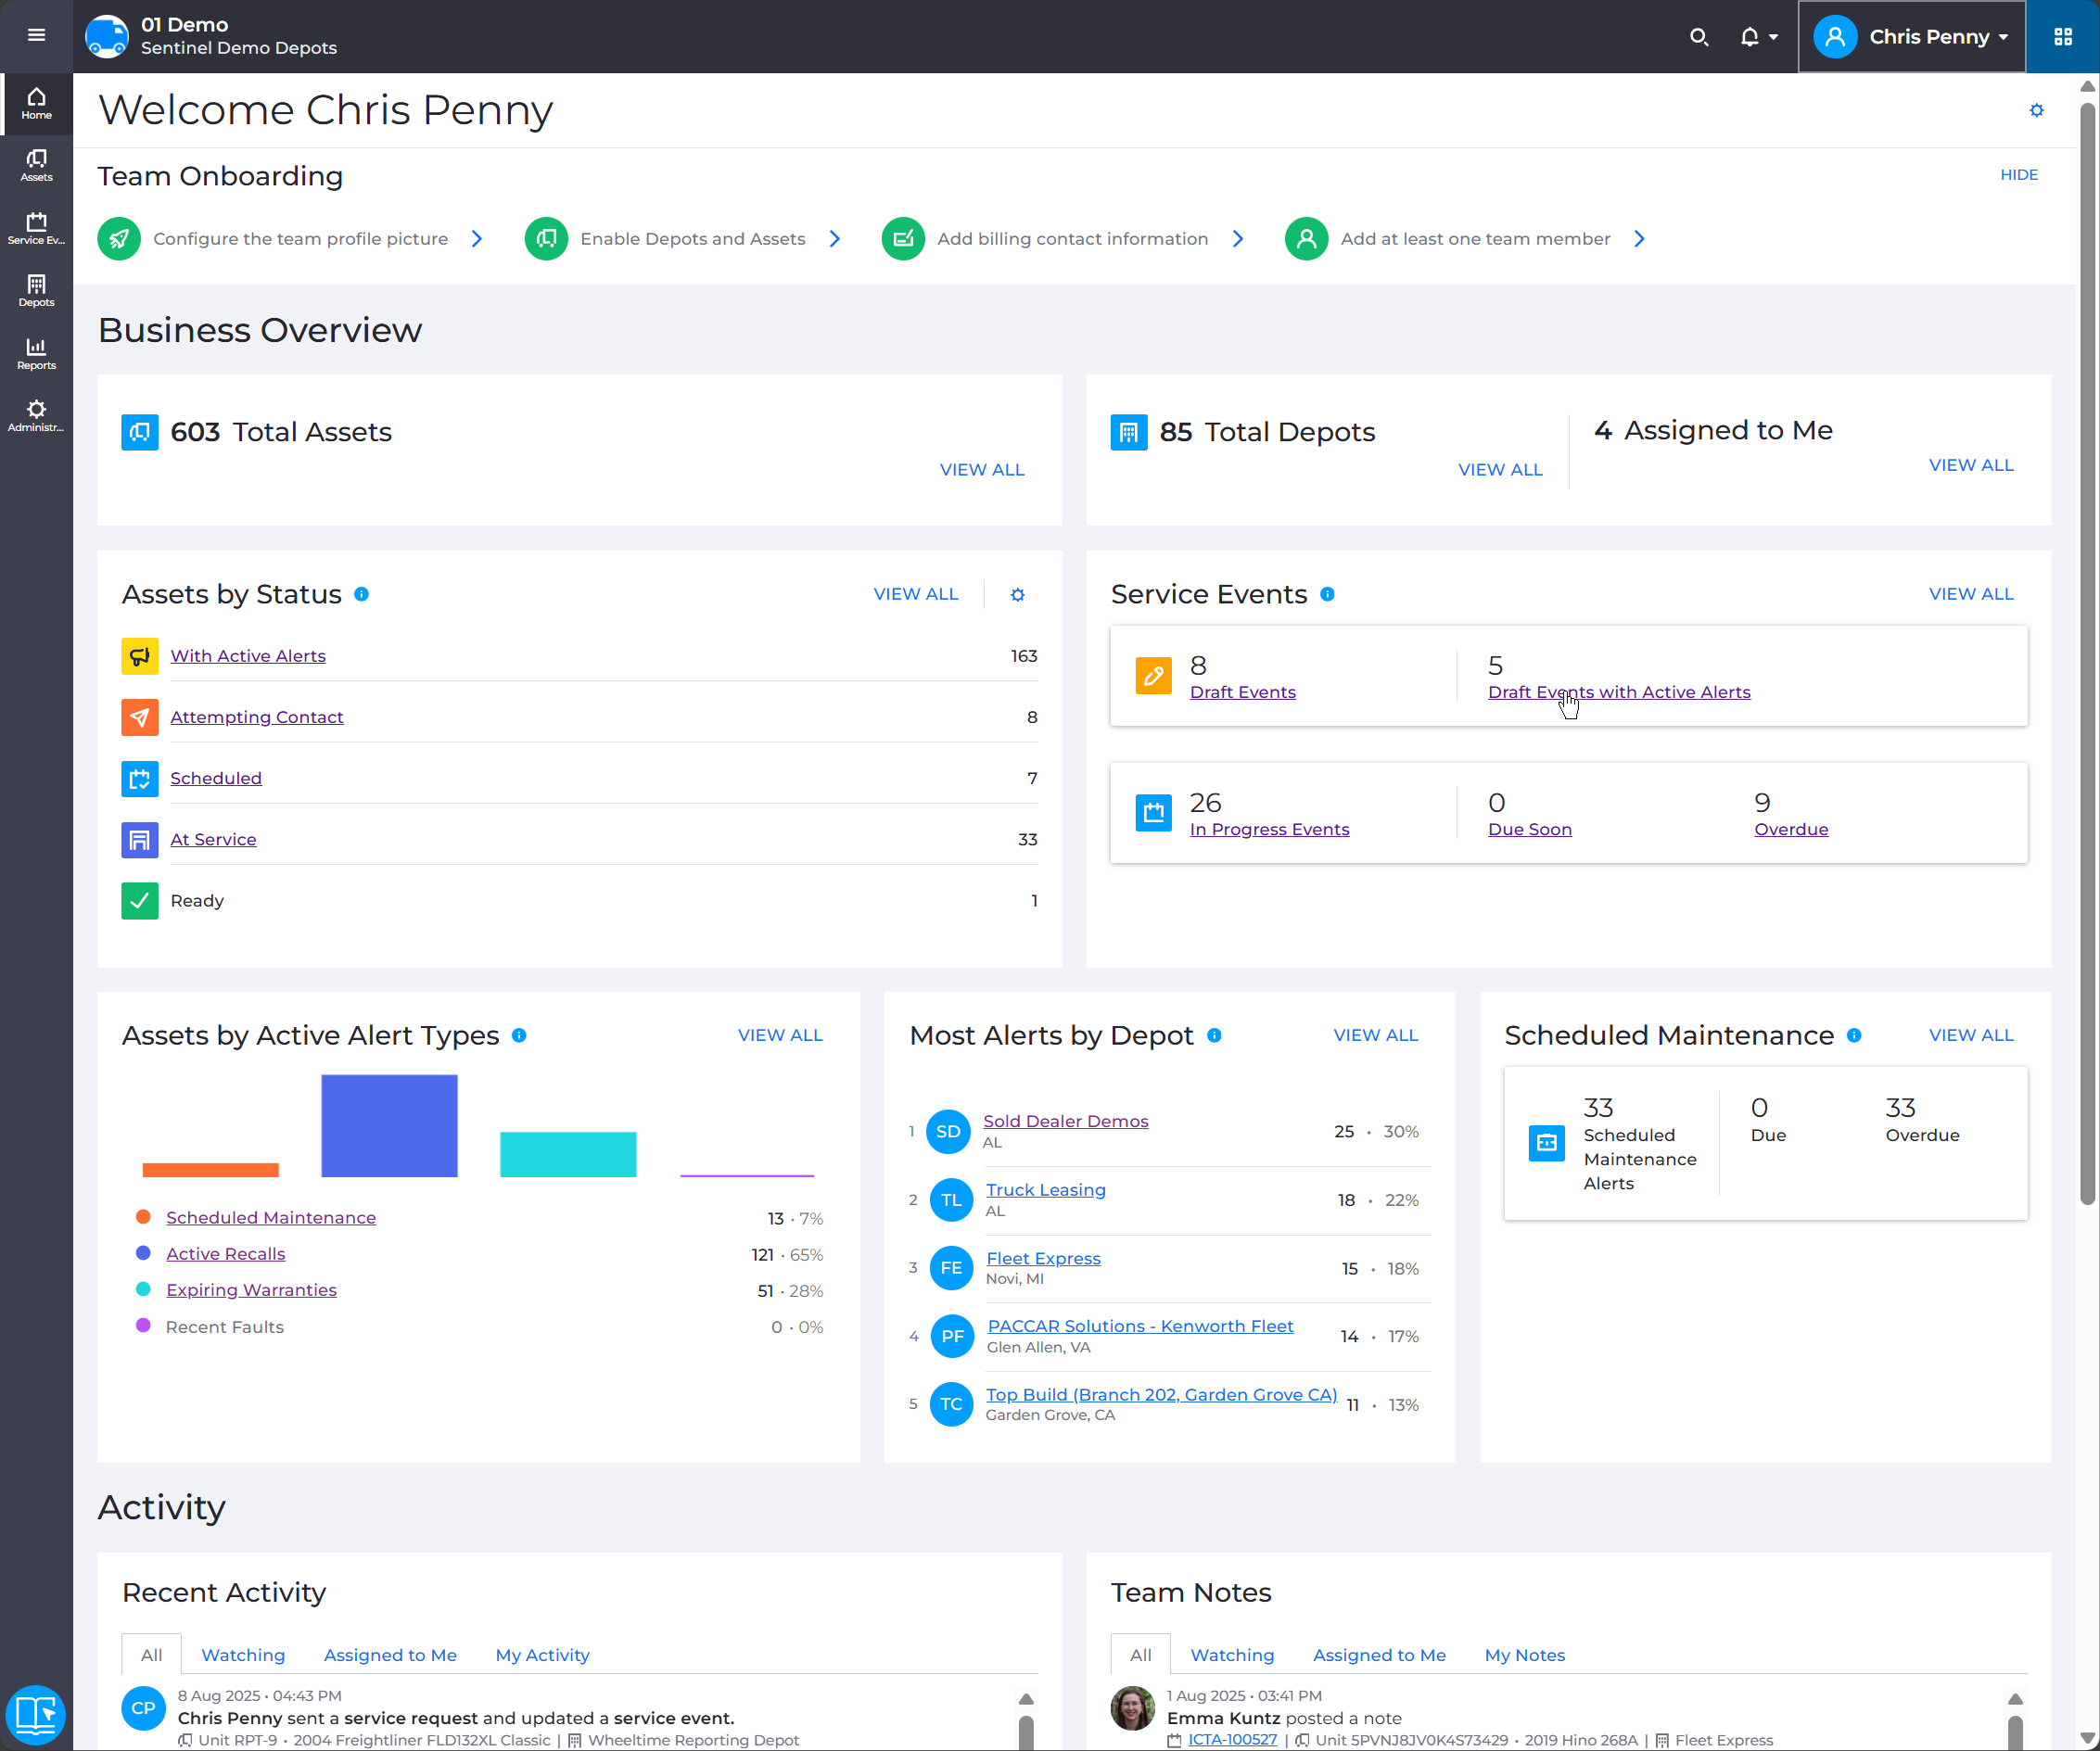Expand the Add at least one team member step
This screenshot has height=1751, width=2100.
click(x=1639, y=238)
